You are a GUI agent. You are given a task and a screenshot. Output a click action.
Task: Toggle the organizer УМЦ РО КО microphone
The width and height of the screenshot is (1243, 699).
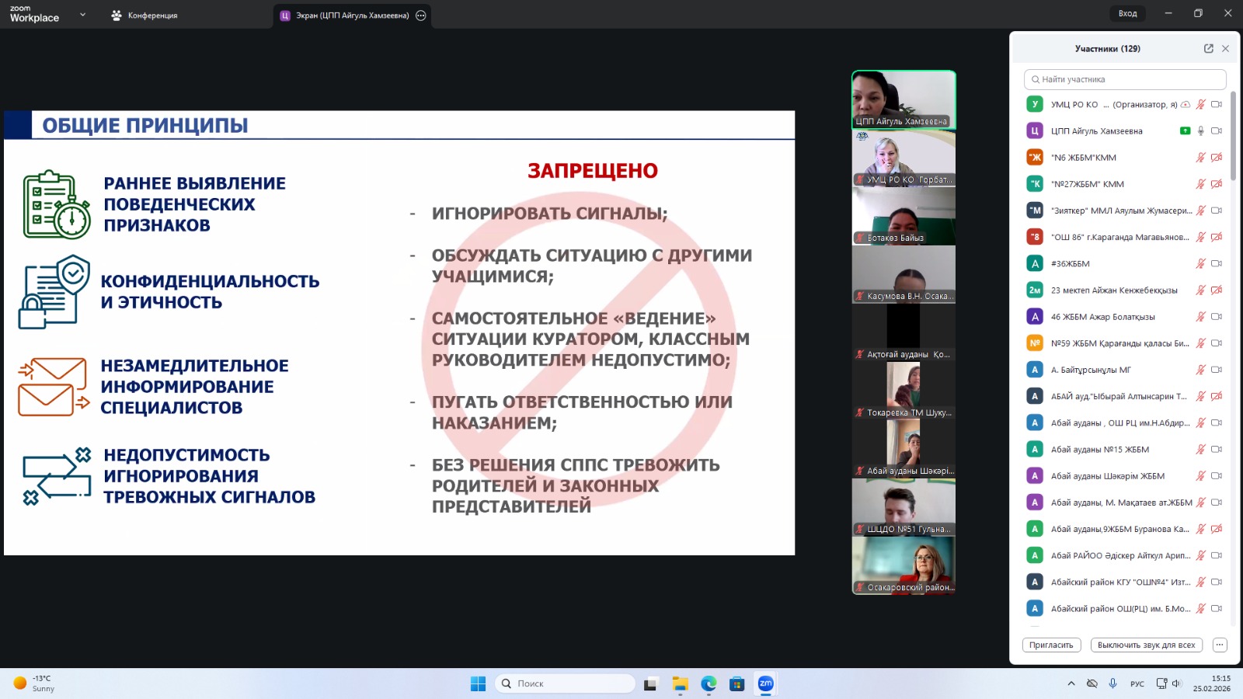tap(1200, 105)
